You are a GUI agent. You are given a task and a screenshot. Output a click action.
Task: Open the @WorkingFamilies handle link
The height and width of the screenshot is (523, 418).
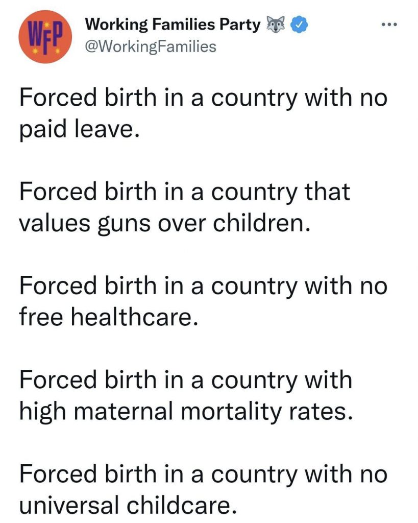151,46
